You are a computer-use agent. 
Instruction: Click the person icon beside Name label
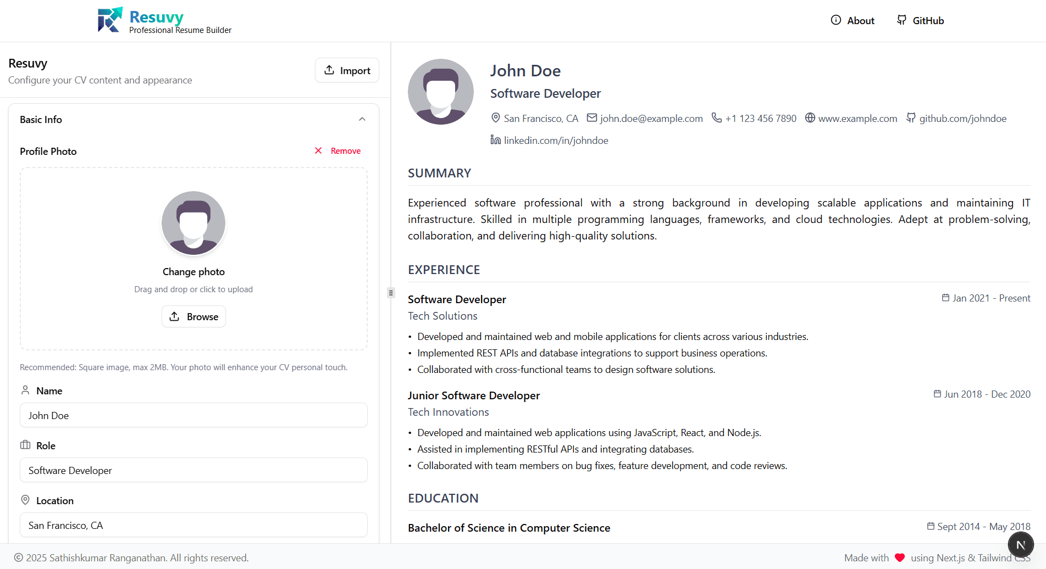25,390
